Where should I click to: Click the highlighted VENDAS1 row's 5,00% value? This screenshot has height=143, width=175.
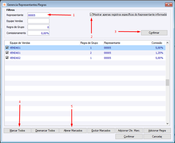[x=159, y=48]
